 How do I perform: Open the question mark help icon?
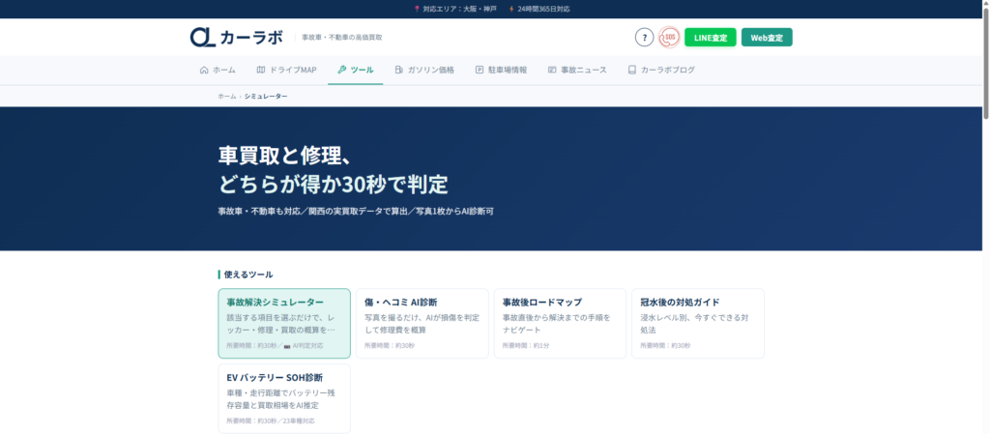pyautogui.click(x=644, y=38)
